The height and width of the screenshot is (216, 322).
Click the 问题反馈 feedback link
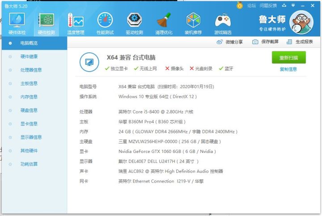click(268, 5)
